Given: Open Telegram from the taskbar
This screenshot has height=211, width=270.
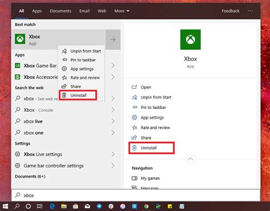Looking at the screenshot, I should click(x=99, y=206).
